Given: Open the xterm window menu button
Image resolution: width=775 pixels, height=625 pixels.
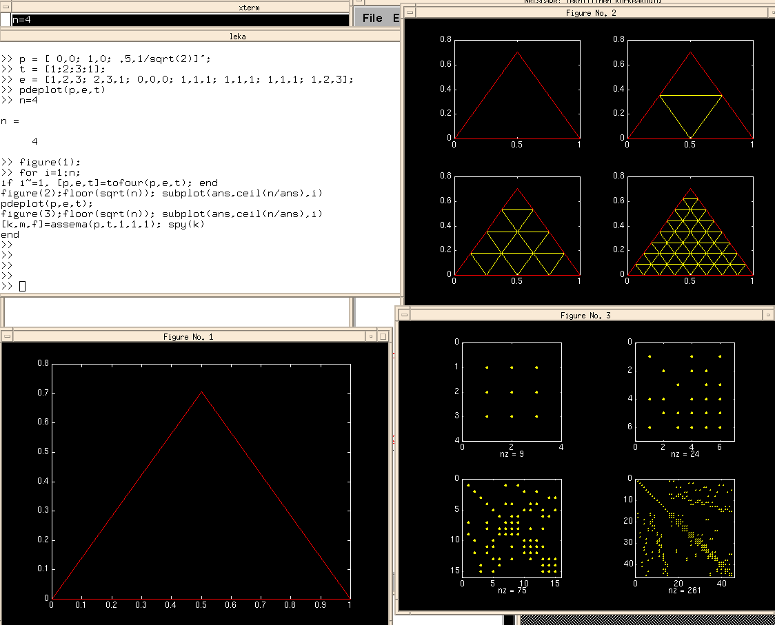Looking at the screenshot, I should [x=6, y=6].
